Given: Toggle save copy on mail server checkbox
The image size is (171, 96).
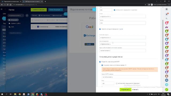Looking at the screenshot, I should click(x=102, y=65).
